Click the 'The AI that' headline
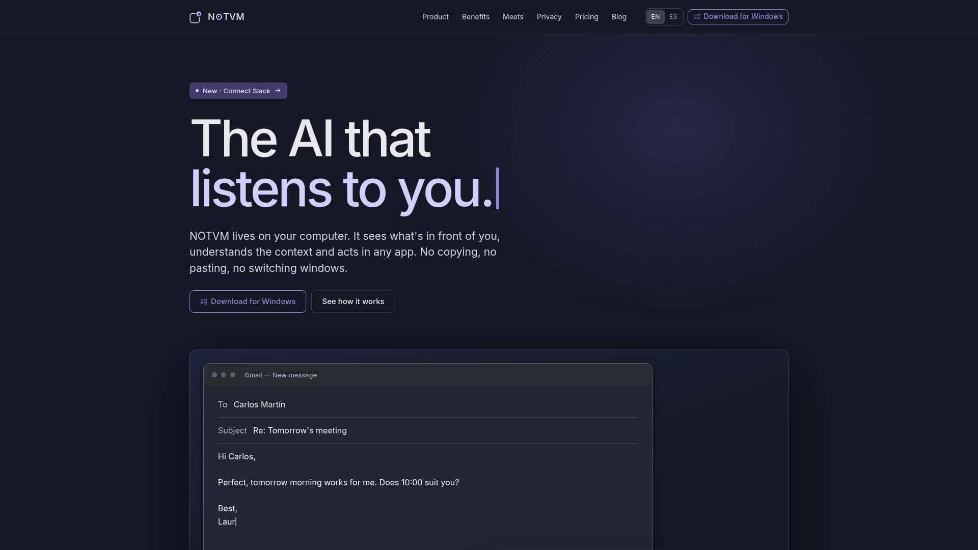The width and height of the screenshot is (978, 550). point(311,139)
